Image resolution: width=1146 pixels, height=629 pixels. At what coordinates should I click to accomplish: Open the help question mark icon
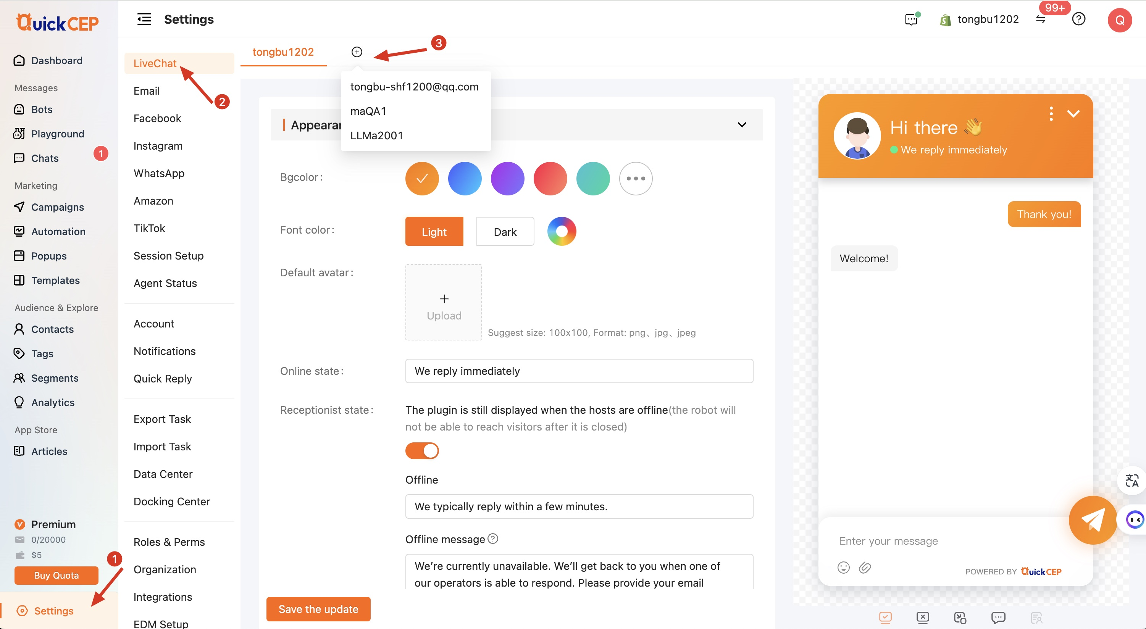tap(1079, 19)
